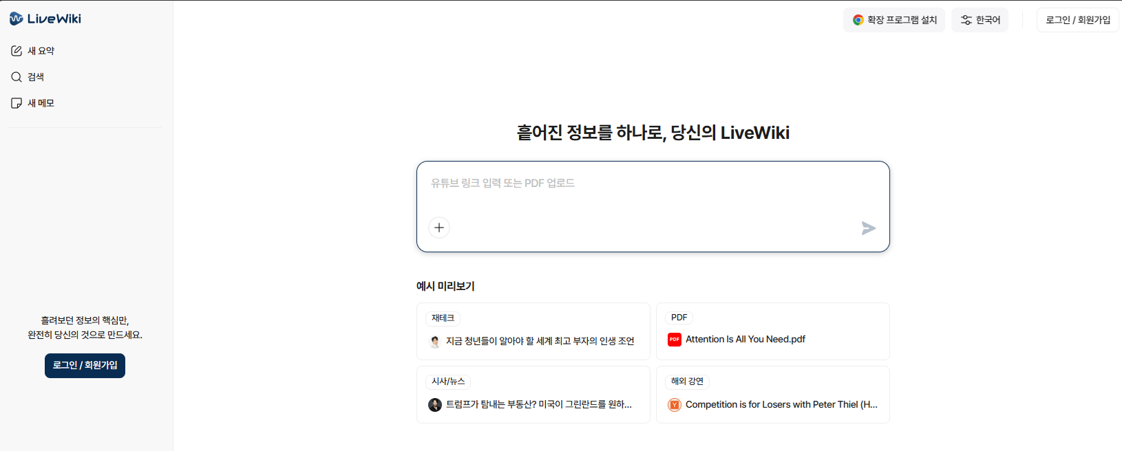Click the search magnifier icon in sidebar
Image resolution: width=1122 pixels, height=451 pixels.
(x=17, y=77)
